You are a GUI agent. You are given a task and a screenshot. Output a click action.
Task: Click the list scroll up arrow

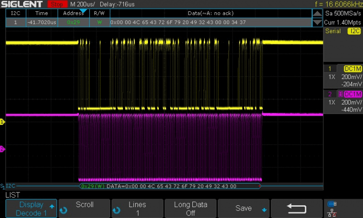pos(318,13)
